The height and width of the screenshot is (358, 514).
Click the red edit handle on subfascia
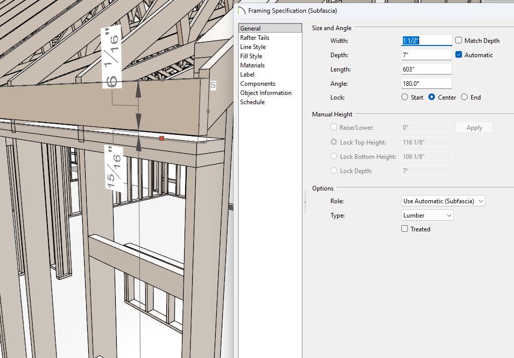162,138
